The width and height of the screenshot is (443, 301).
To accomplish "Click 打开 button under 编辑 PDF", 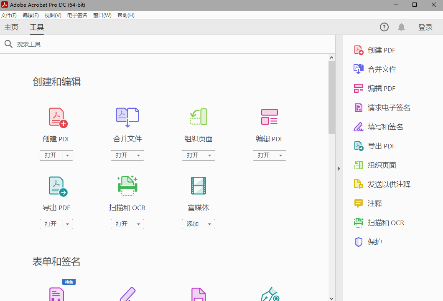I will [x=265, y=155].
